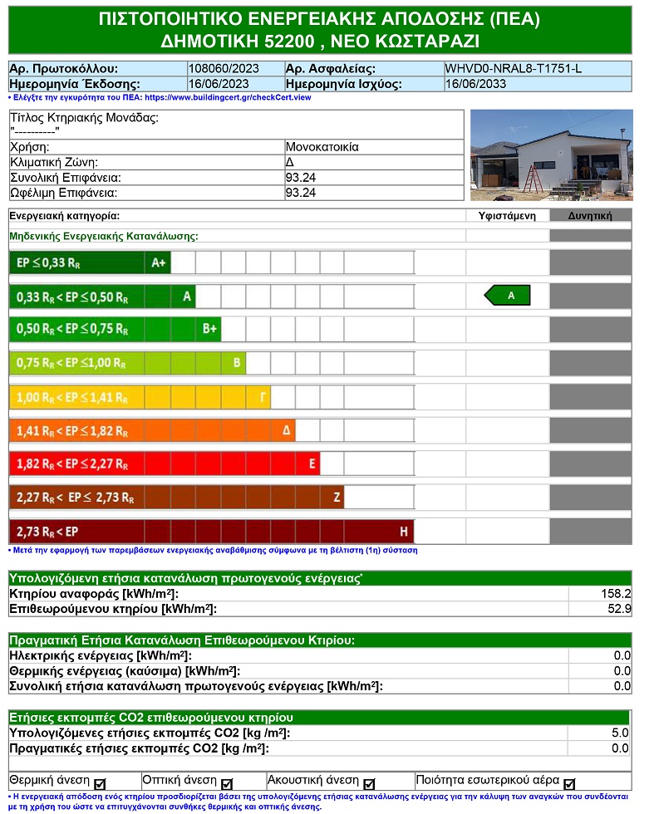Toggle the Θερμική άνεση checkbox
Viewport: 654px width, 814px height.
pos(101,783)
